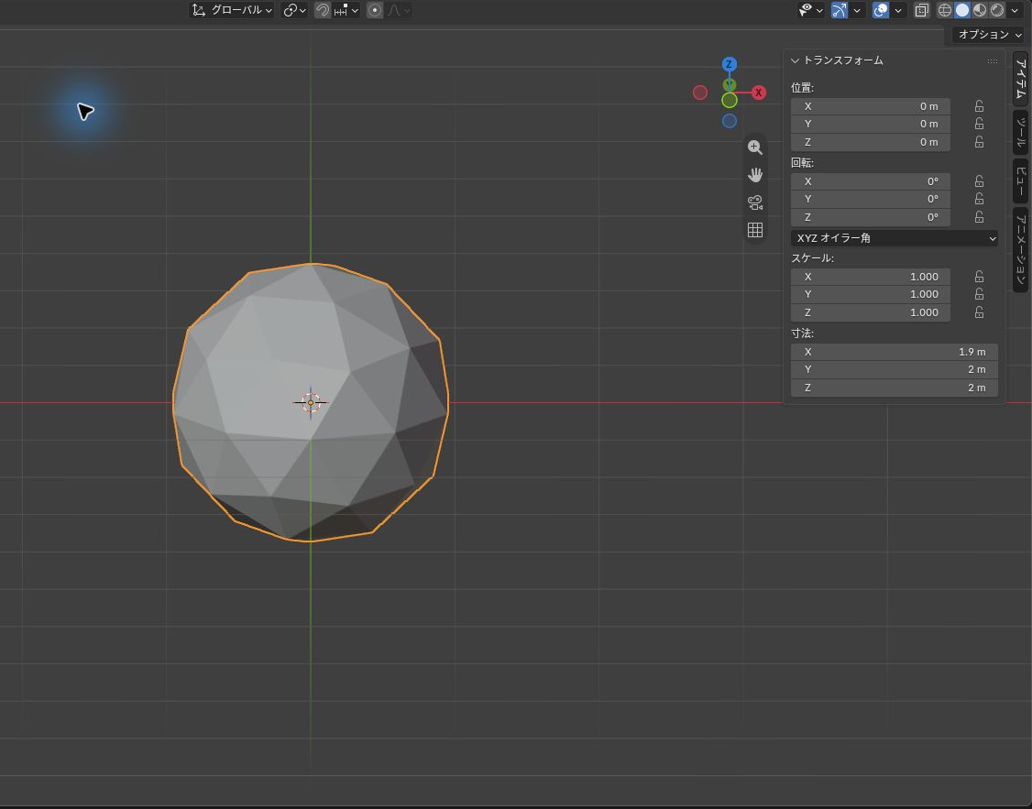The width and height of the screenshot is (1032, 809).
Task: Open the shading options dropdown arrow
Action: [x=1015, y=10]
